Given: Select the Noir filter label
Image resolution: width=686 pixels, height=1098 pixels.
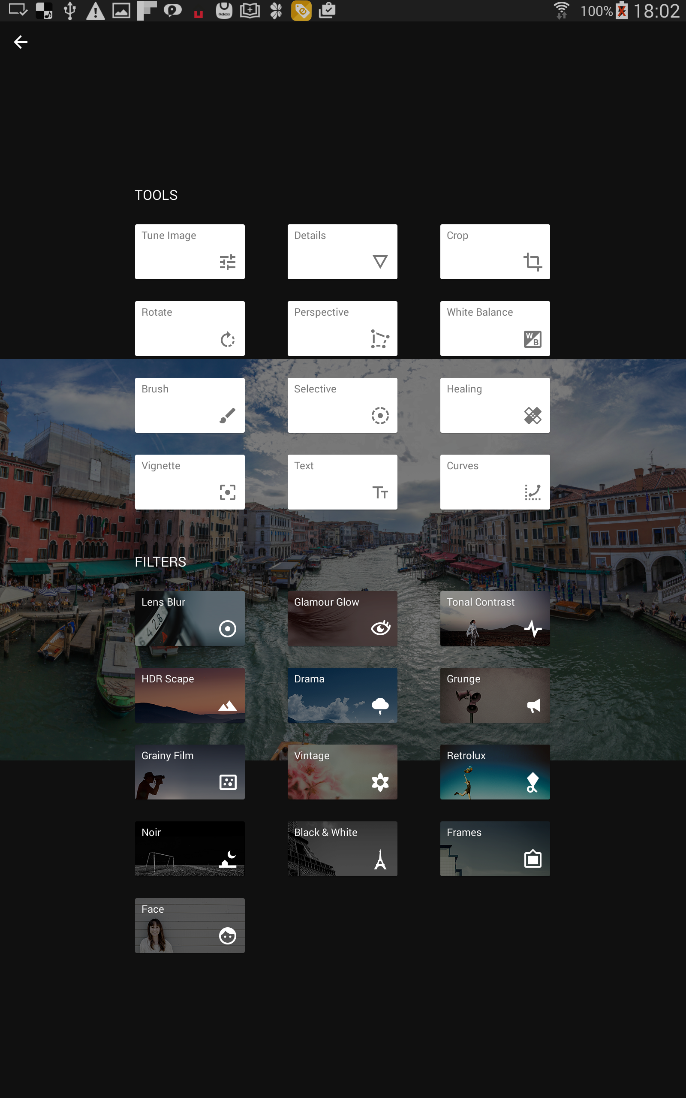Looking at the screenshot, I should pyautogui.click(x=151, y=832).
